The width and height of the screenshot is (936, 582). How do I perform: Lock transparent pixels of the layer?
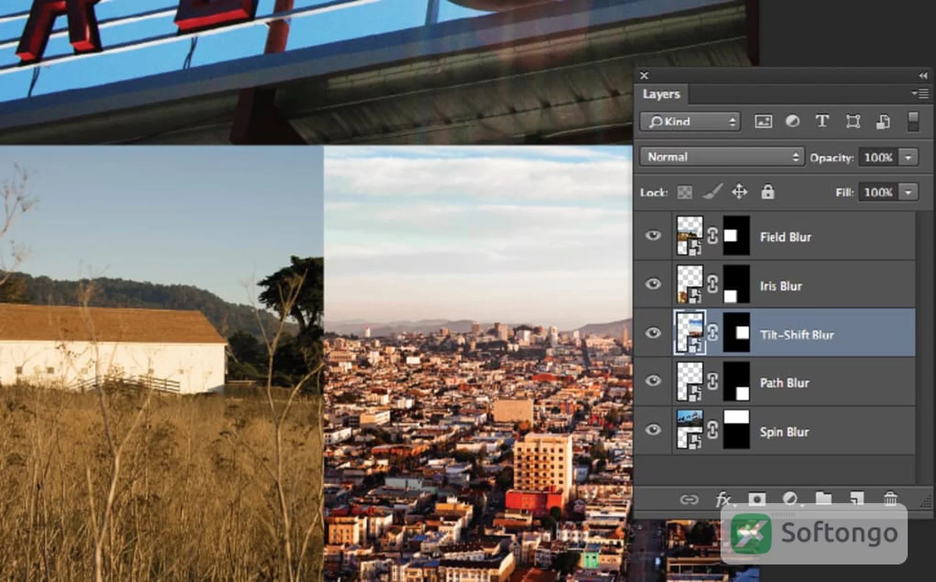click(684, 192)
